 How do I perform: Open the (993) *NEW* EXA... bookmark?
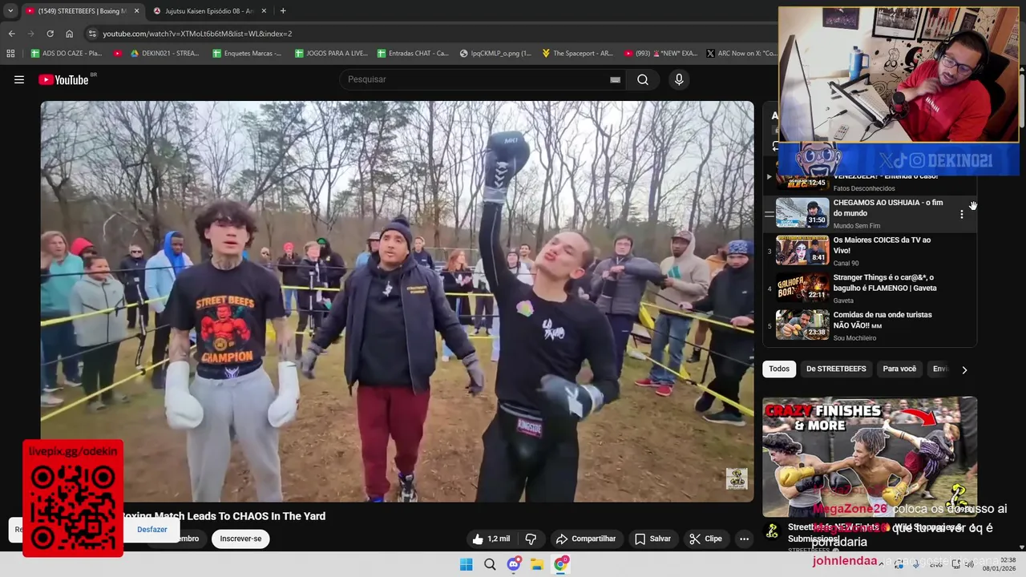pos(660,53)
